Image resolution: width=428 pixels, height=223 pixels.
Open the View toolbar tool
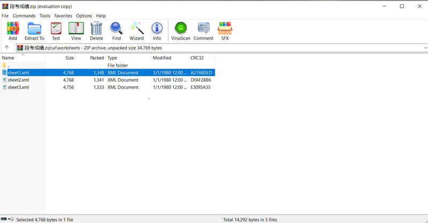(x=76, y=31)
